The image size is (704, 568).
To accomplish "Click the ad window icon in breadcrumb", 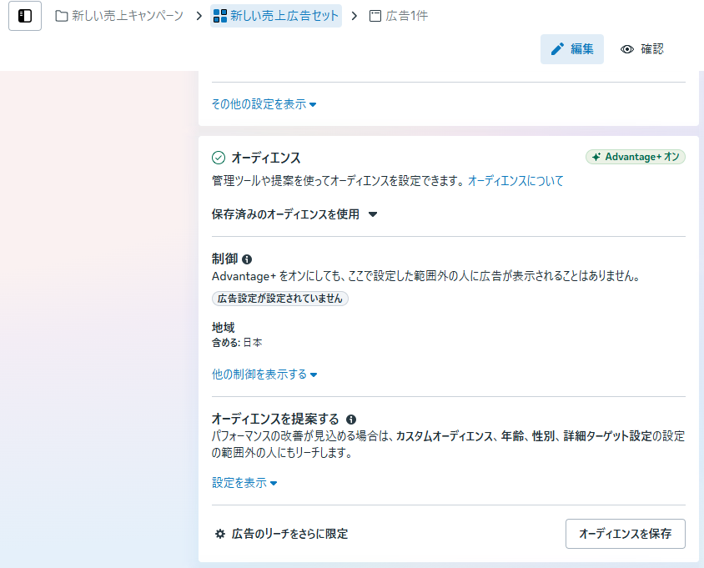I will click(x=375, y=16).
